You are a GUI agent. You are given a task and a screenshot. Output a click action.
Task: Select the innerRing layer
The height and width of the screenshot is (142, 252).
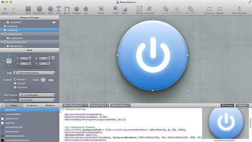pyautogui.click(x=30, y=26)
